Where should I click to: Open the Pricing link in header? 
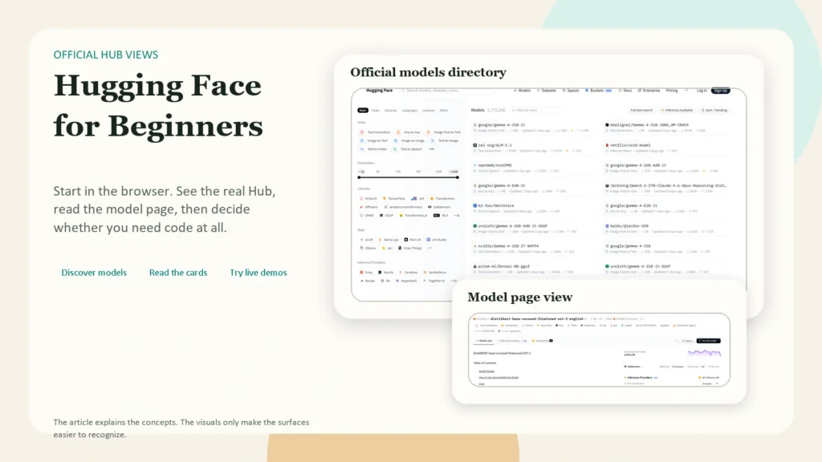672,91
